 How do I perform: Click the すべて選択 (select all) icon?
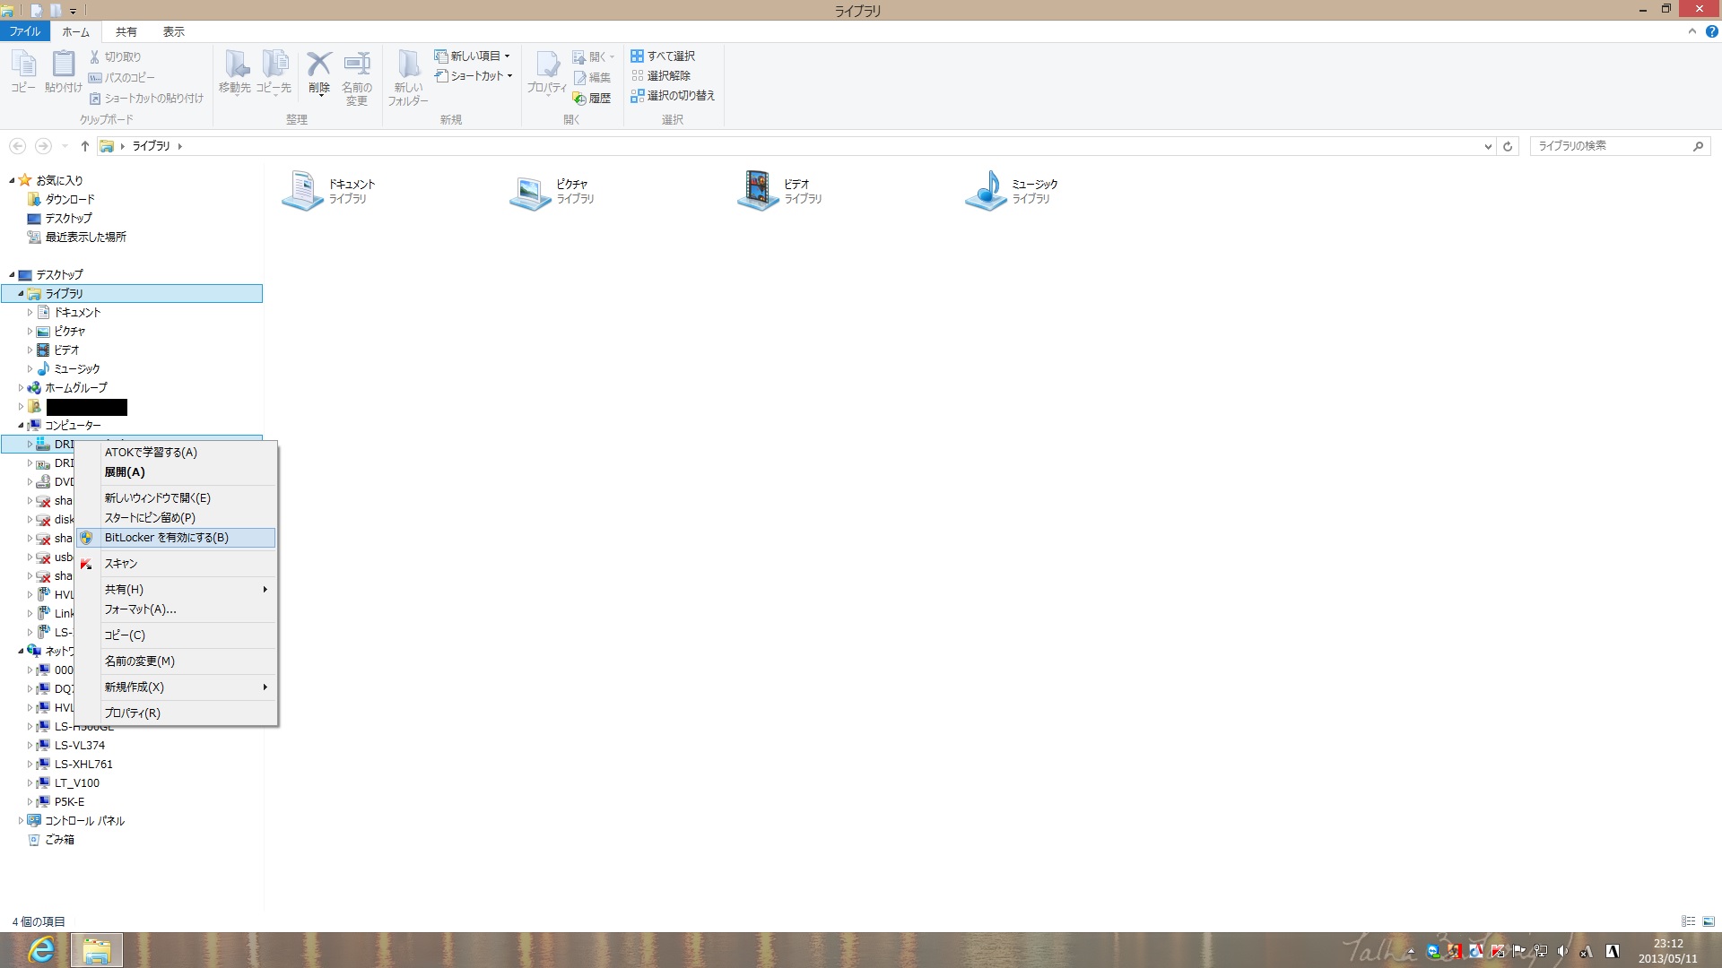click(637, 56)
